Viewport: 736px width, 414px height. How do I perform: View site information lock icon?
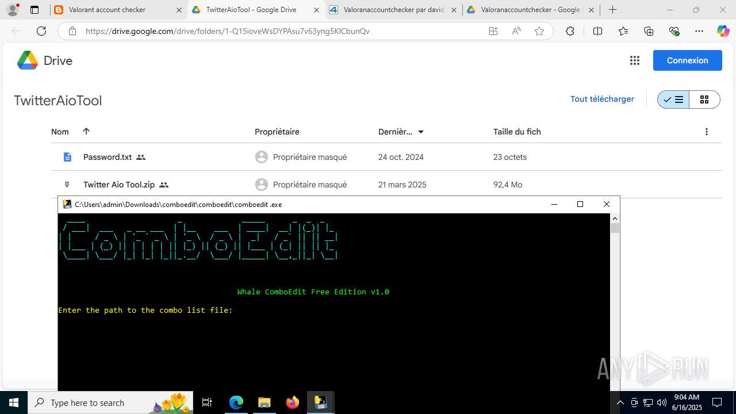[x=72, y=31]
